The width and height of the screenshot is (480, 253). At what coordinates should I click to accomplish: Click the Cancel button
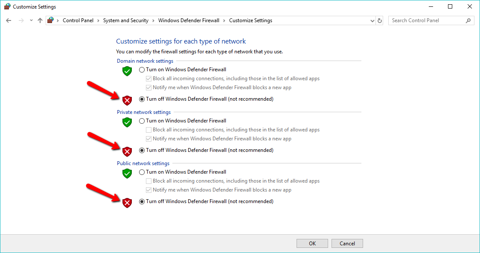[347, 244]
